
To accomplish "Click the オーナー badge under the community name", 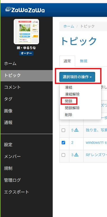I will [x=26, y=53].
